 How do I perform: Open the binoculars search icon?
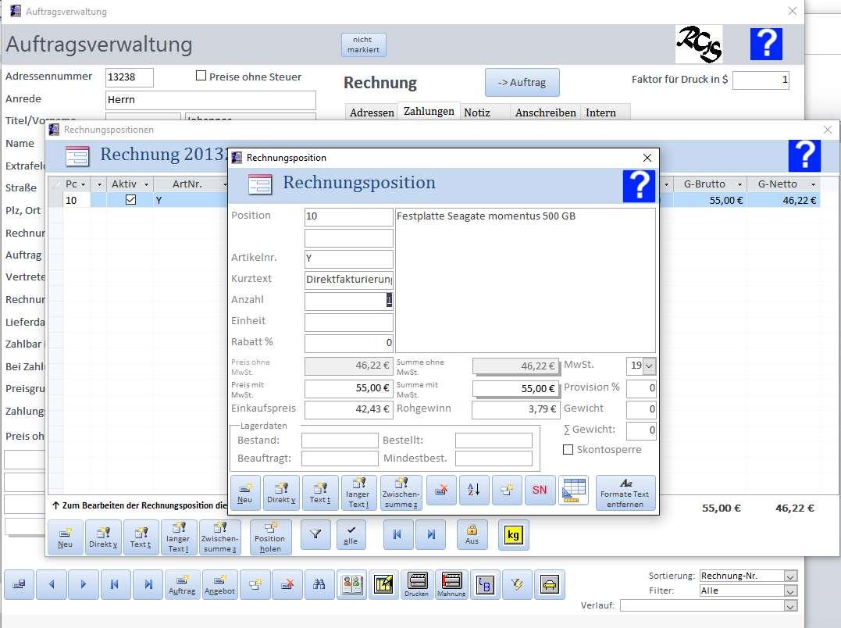pos(319,584)
